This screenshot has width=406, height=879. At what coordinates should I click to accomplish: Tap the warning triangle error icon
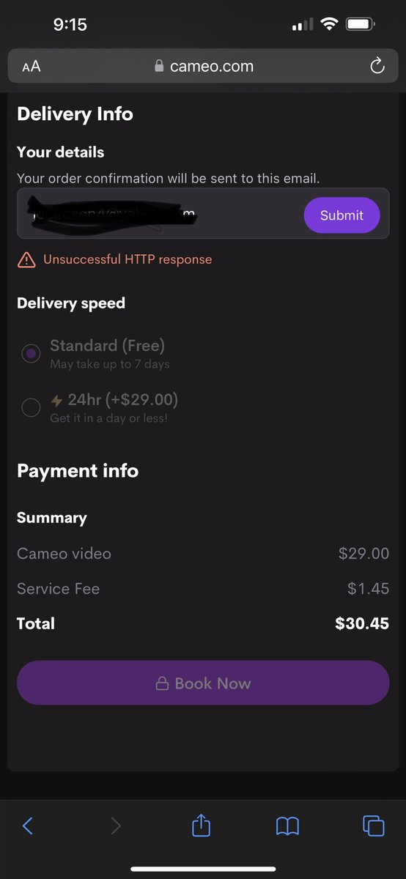(x=26, y=259)
